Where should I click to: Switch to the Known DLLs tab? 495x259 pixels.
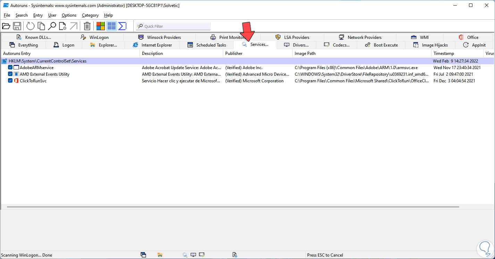(x=34, y=37)
